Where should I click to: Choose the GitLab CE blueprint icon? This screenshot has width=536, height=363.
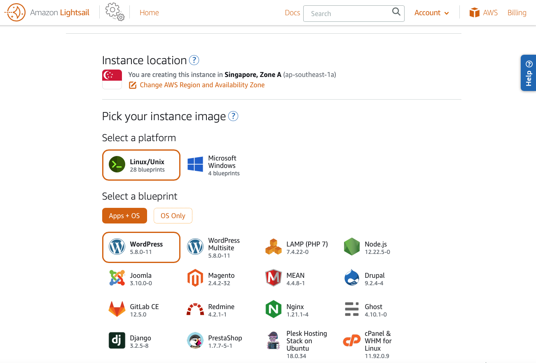pyautogui.click(x=117, y=309)
